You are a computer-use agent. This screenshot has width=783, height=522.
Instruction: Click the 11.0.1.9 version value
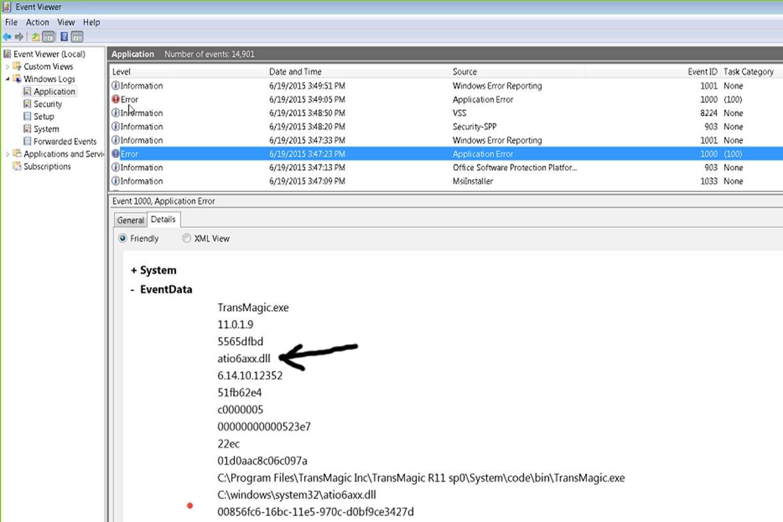pyautogui.click(x=235, y=325)
